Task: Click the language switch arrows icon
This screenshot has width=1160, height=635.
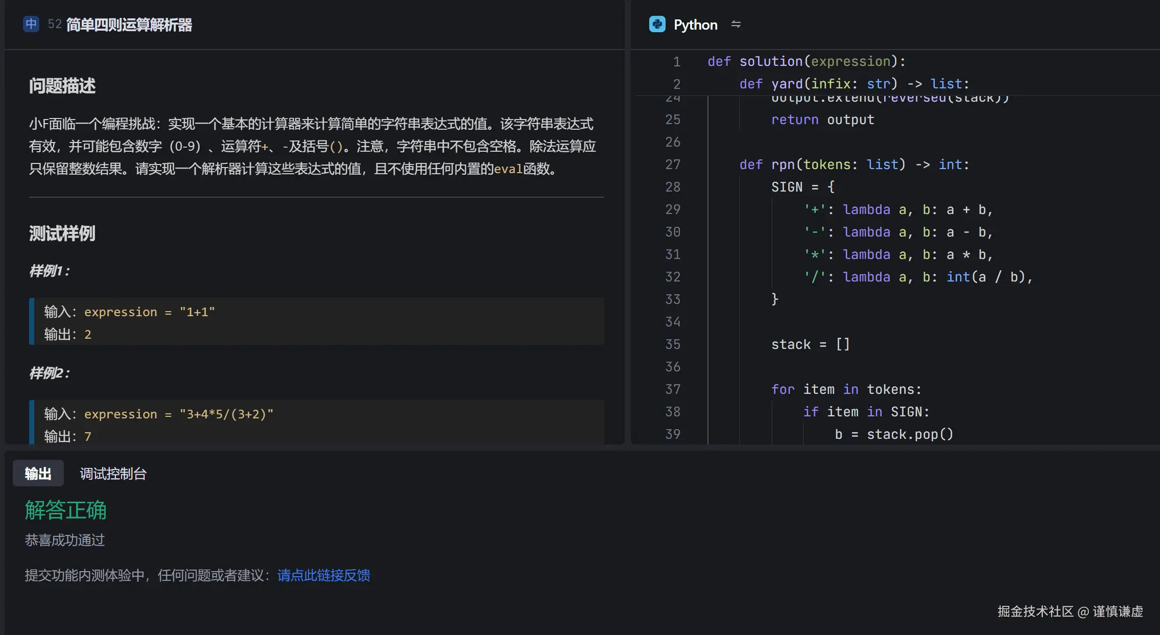Action: click(x=736, y=25)
